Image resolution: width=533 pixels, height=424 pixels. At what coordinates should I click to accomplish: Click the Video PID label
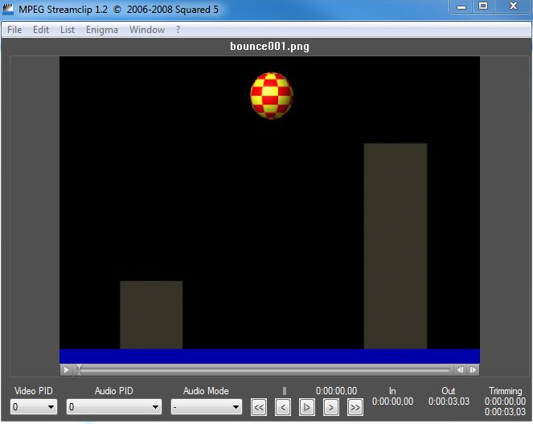pos(34,391)
